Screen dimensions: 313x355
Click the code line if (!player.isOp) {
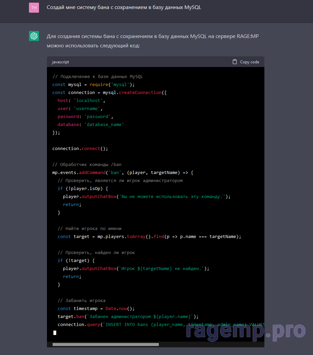83,189
